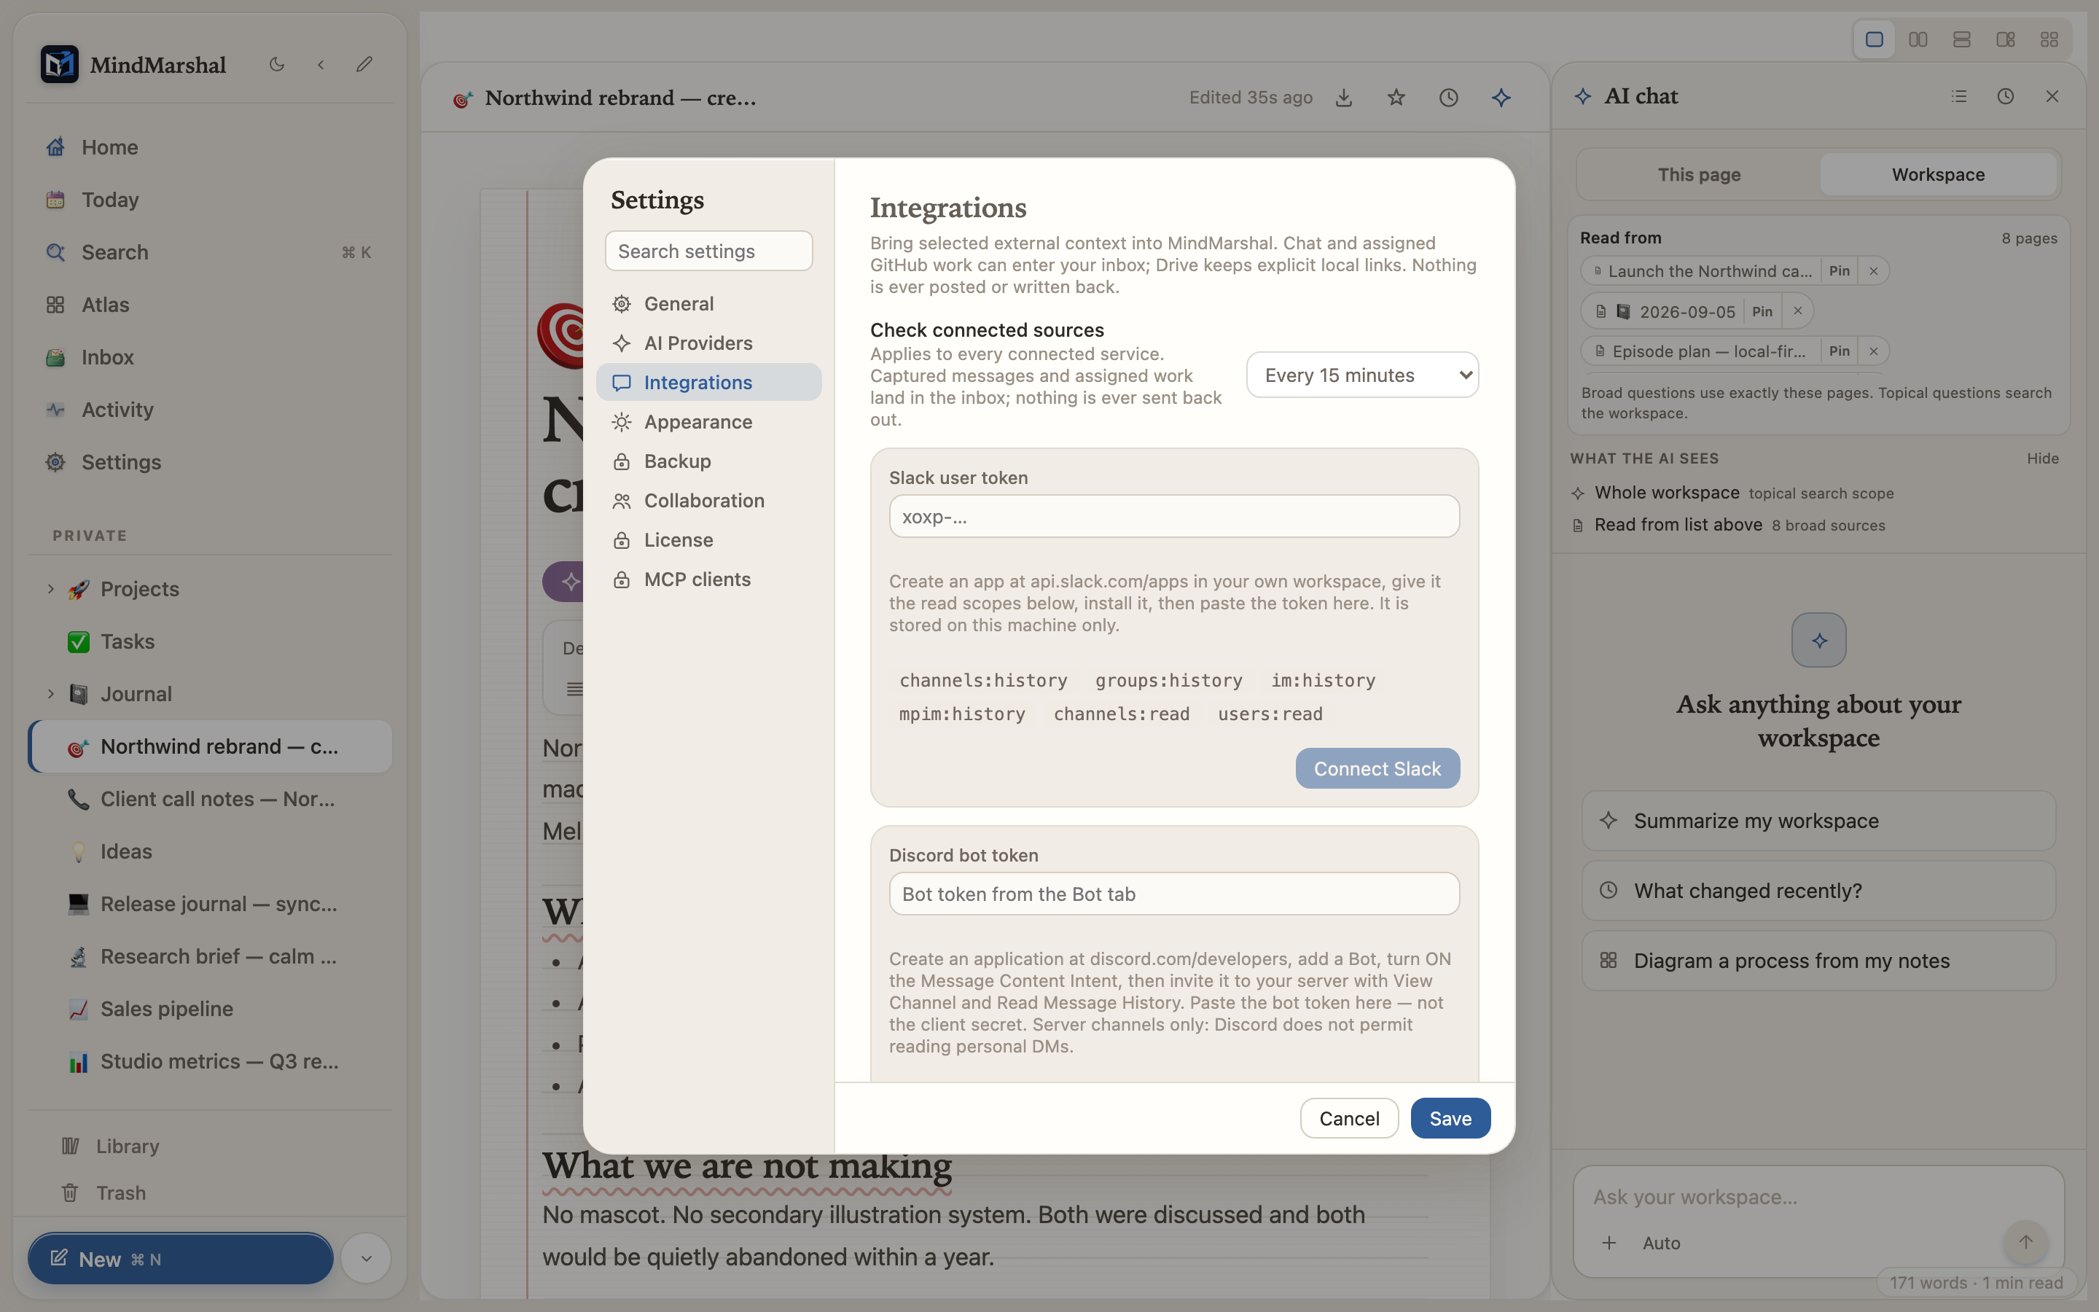The width and height of the screenshot is (2099, 1312).
Task: Open Today in sidebar
Action: [x=210, y=200]
